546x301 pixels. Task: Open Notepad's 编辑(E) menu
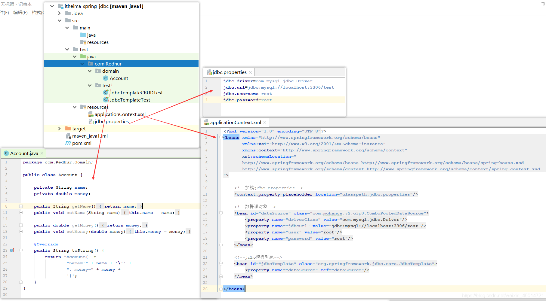click(20, 12)
